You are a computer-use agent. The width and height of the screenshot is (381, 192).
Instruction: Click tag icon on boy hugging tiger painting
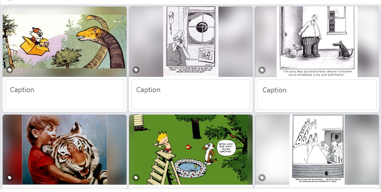point(10,177)
